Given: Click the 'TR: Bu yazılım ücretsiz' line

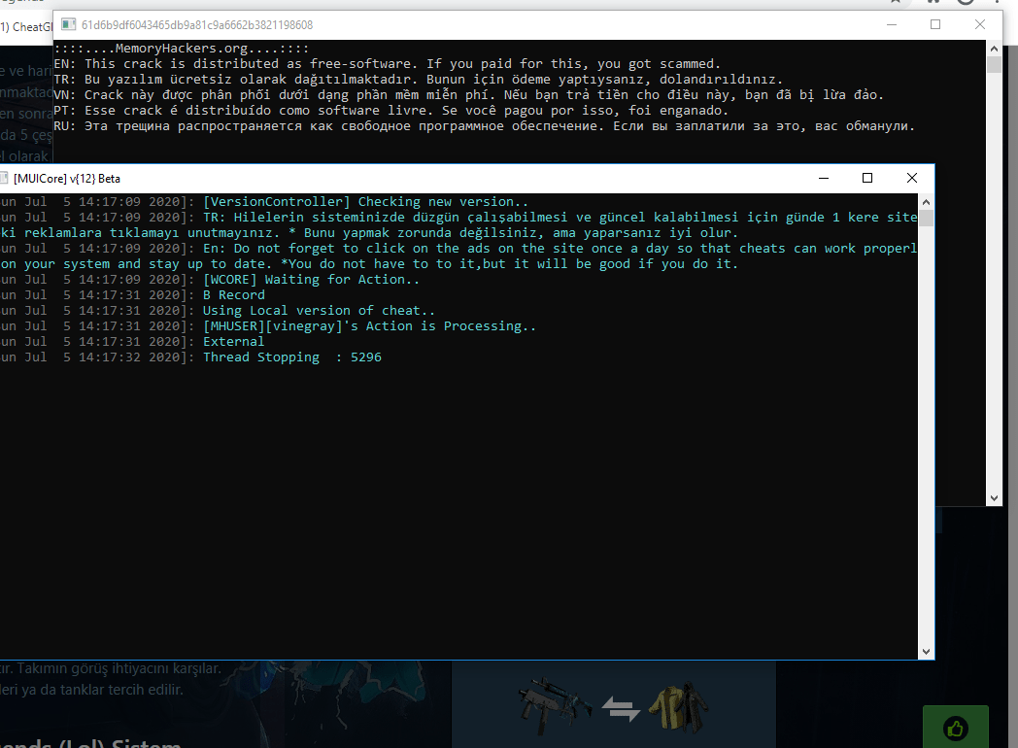Looking at the screenshot, I should [x=418, y=80].
